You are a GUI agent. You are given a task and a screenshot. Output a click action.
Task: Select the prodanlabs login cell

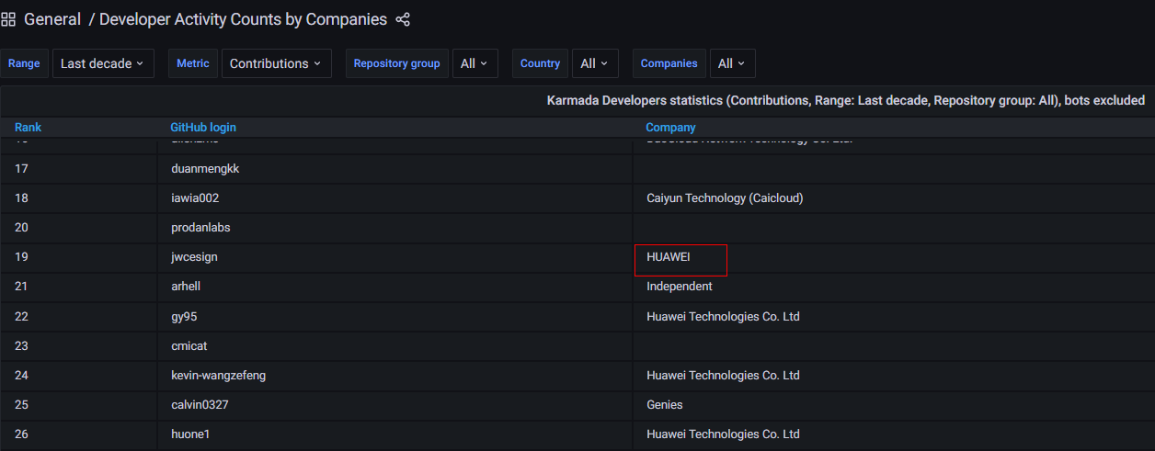point(200,228)
